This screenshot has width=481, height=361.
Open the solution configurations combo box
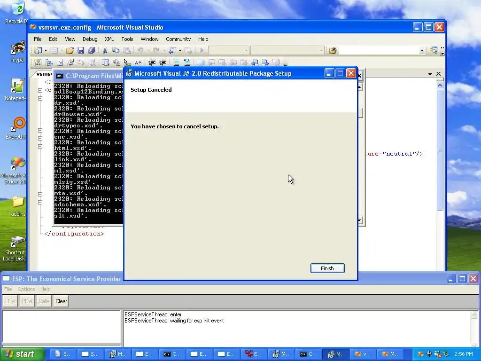click(x=228, y=50)
